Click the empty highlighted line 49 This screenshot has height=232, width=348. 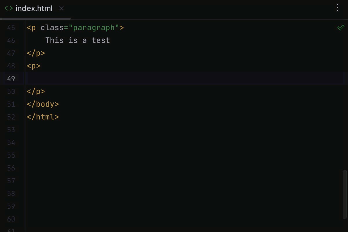pyautogui.click(x=116, y=78)
